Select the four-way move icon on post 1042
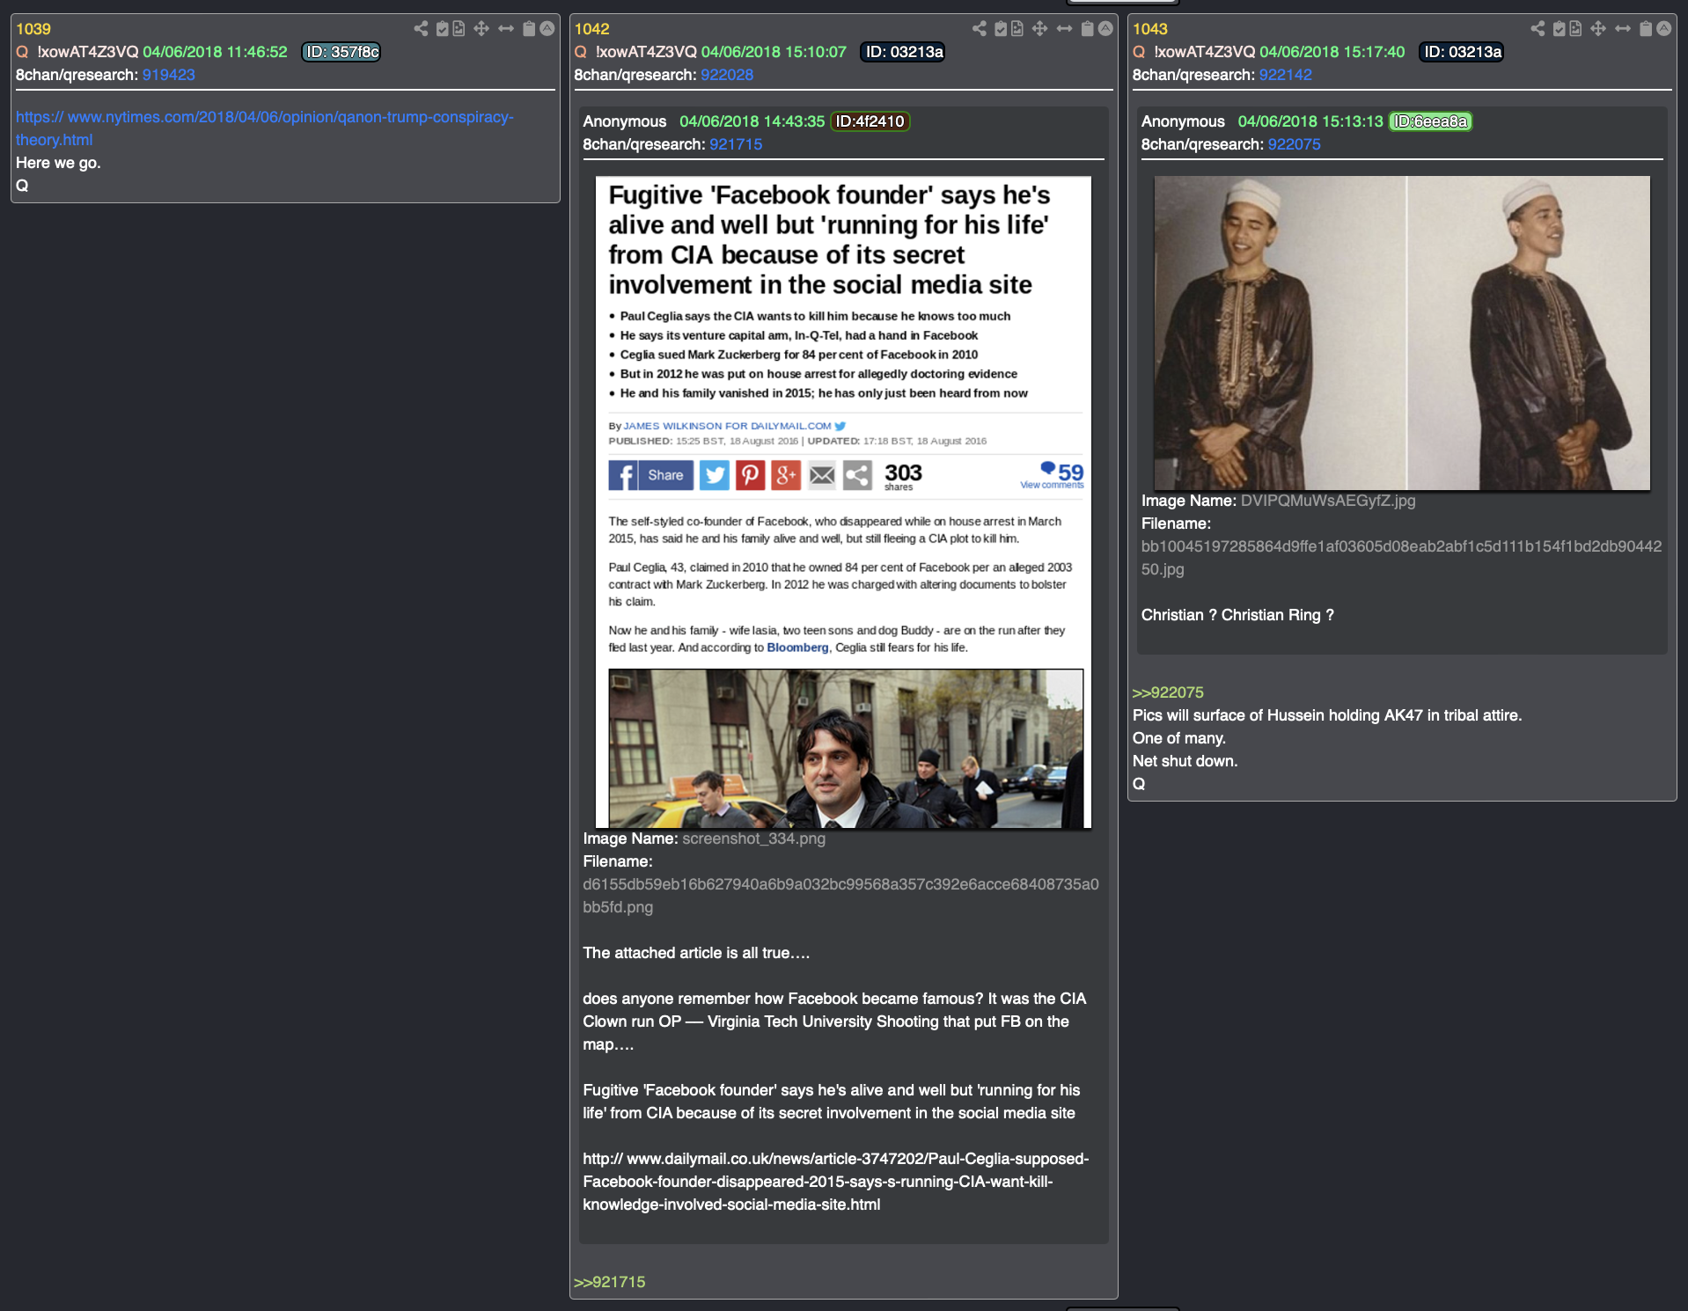Screen dimensions: 1688x1311 (1040, 29)
